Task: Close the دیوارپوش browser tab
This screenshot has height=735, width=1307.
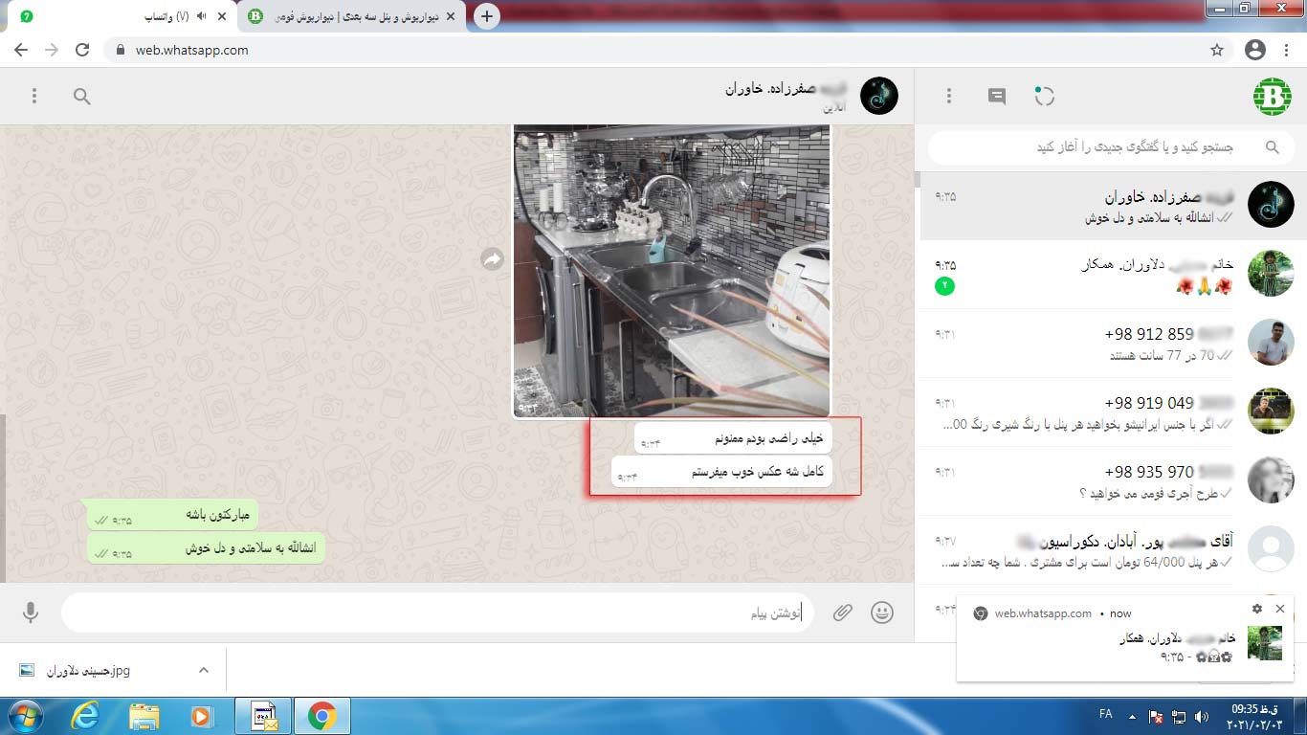Action: pos(451,16)
